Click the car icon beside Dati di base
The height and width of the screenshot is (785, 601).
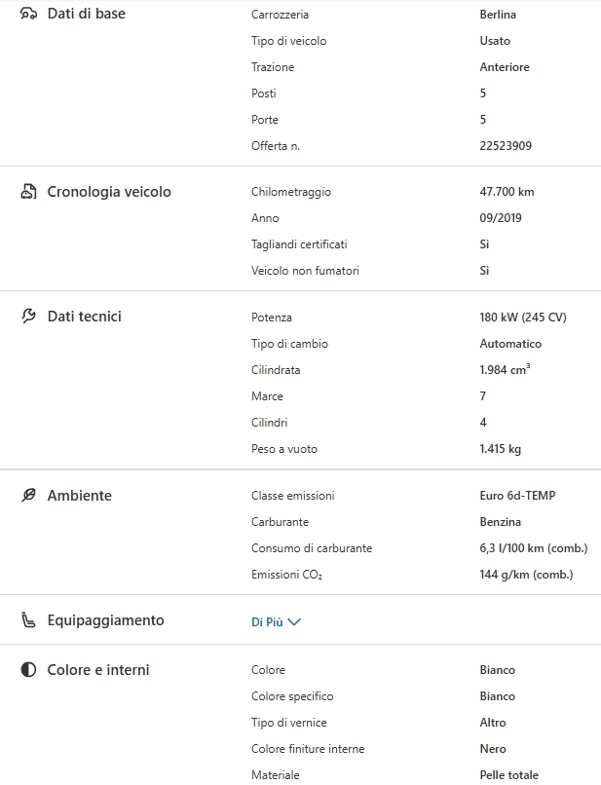pyautogui.click(x=28, y=14)
